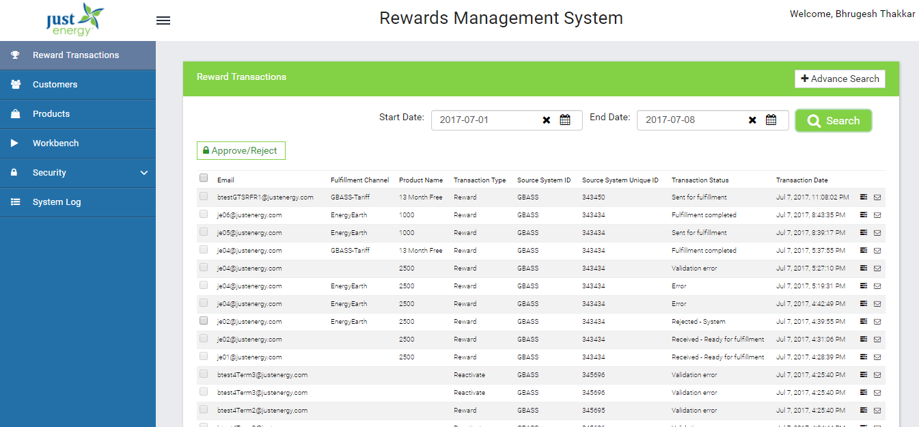Open the Start Date calendar picker icon

click(565, 120)
